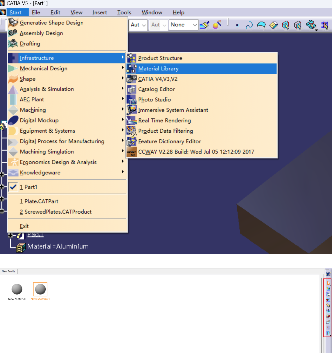332x354 pixels.
Task: Toggle the checked 1 Part1 document entry
Action: click(x=67, y=187)
